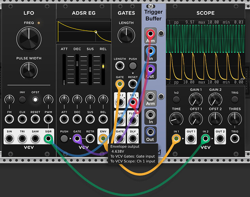Click the LFO SIN output jack
This screenshot has height=197, width=250.
point(9,139)
